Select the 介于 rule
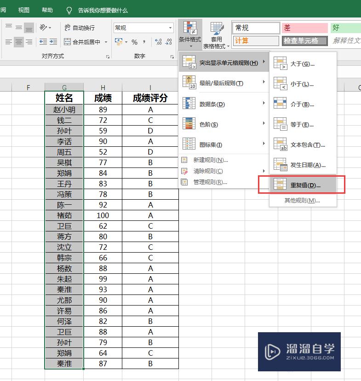361x381 pixels. 303,104
